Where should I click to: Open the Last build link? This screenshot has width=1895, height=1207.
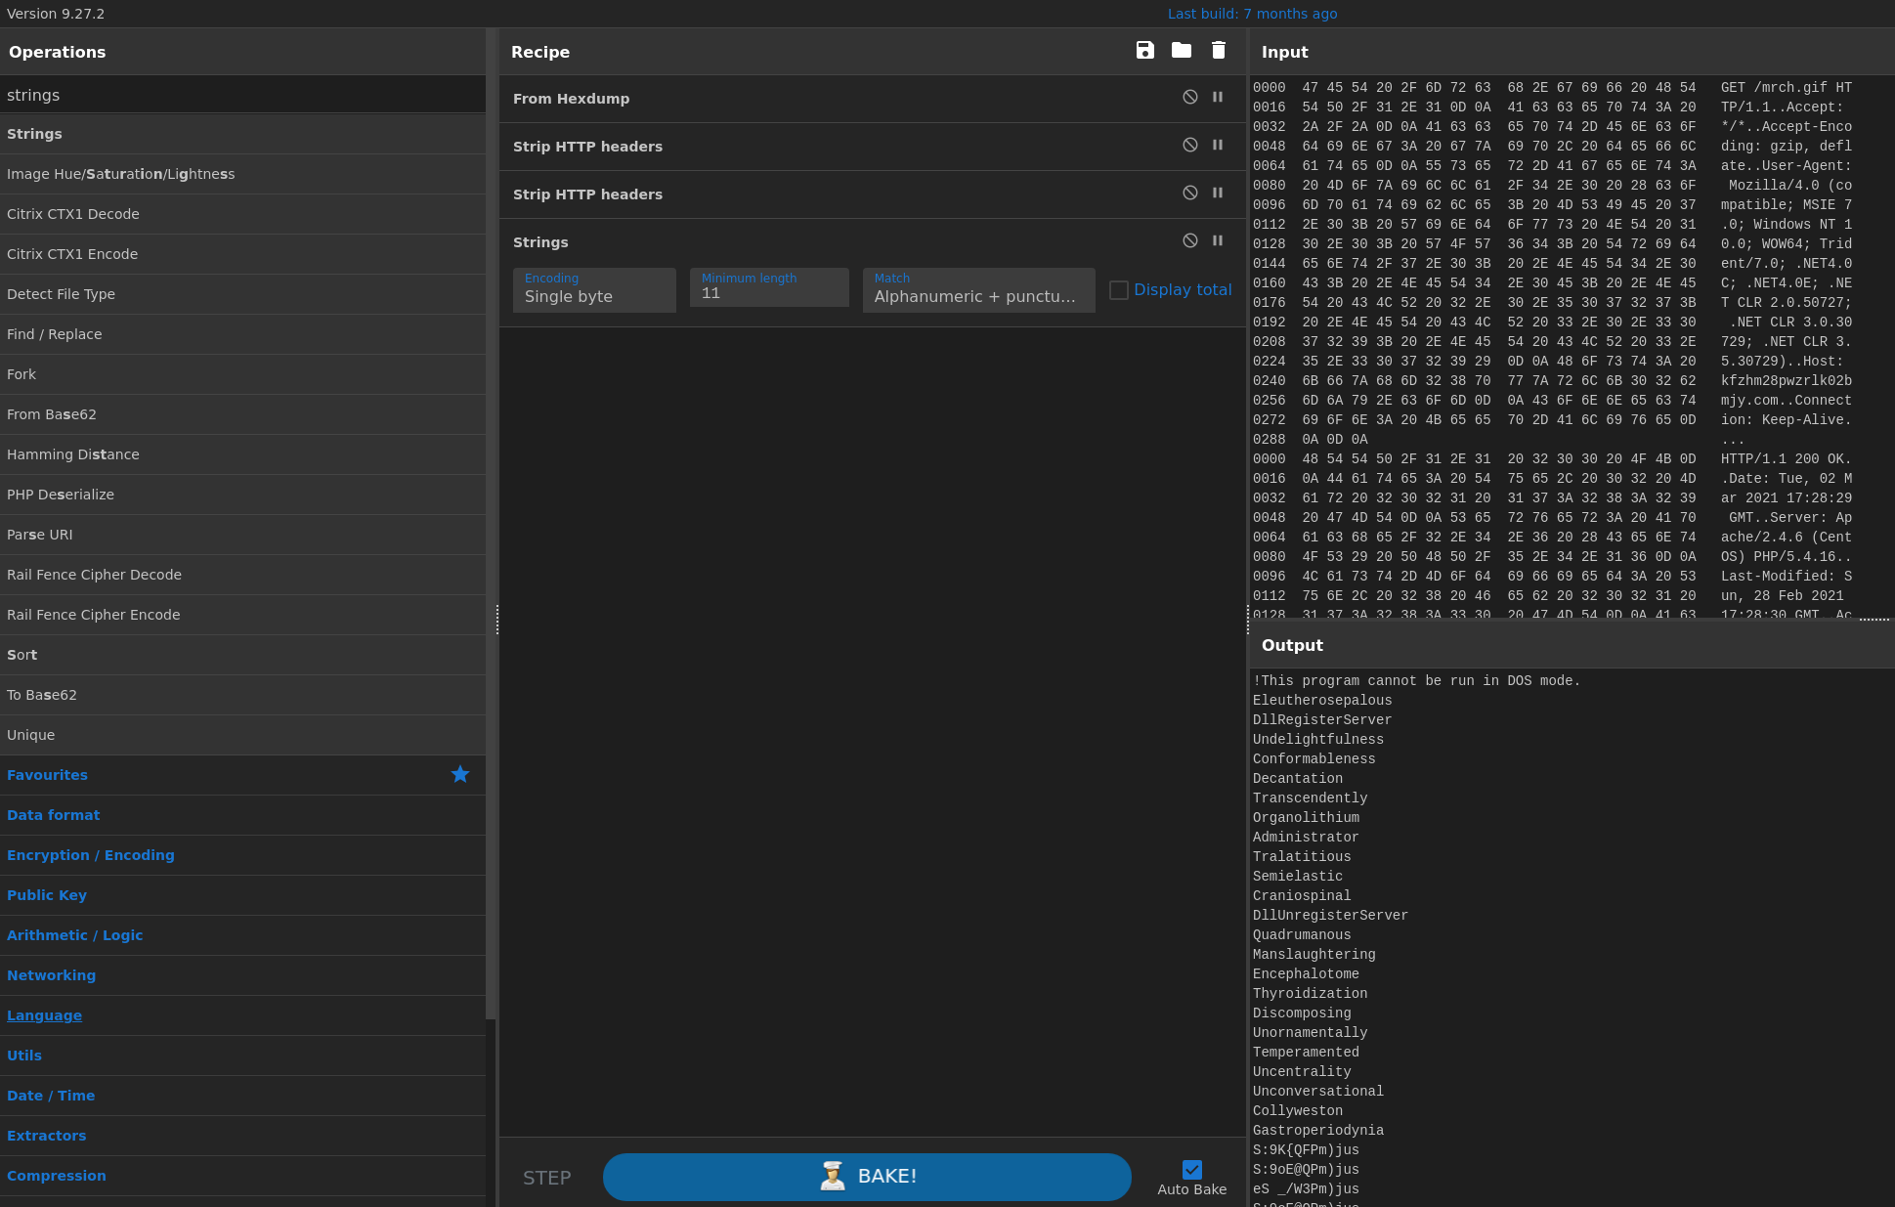pos(1252,14)
